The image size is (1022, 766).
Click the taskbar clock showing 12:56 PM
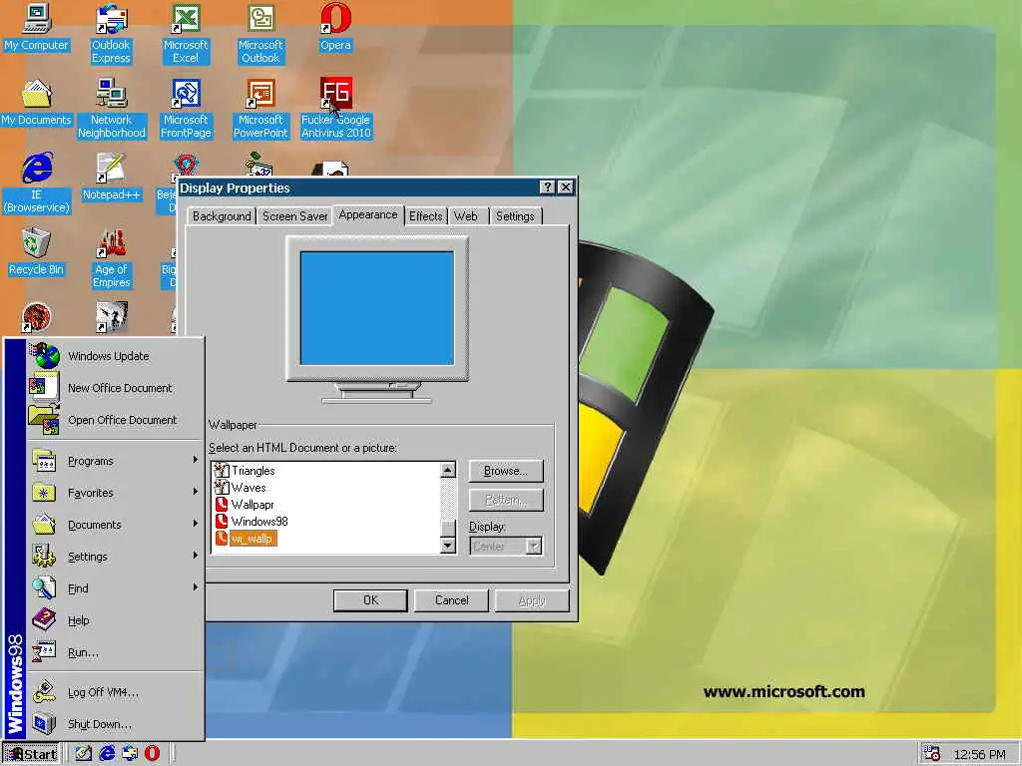(979, 754)
